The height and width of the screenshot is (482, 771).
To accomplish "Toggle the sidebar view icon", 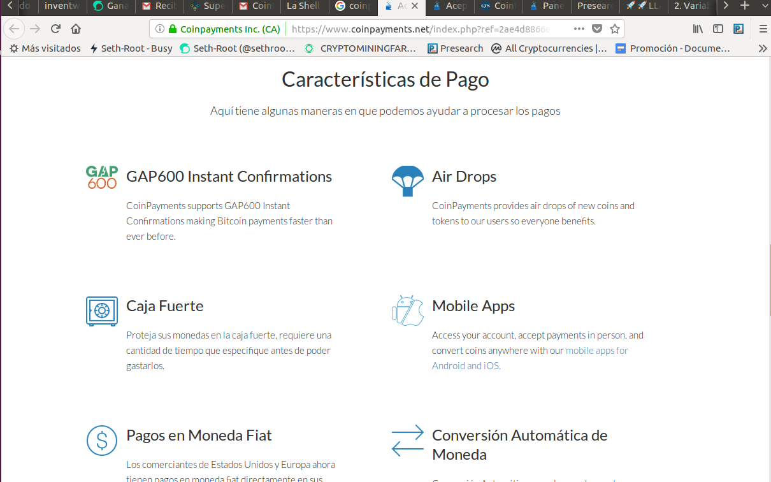I will (x=718, y=29).
